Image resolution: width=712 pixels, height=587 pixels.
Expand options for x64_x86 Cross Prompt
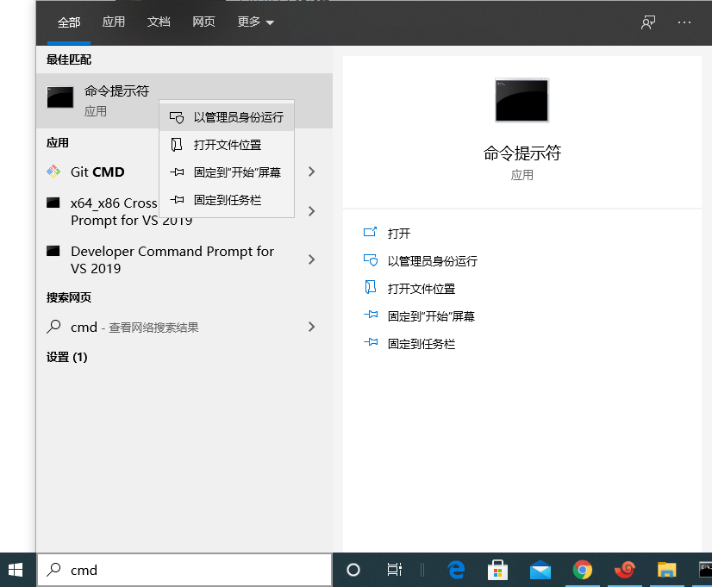311,211
